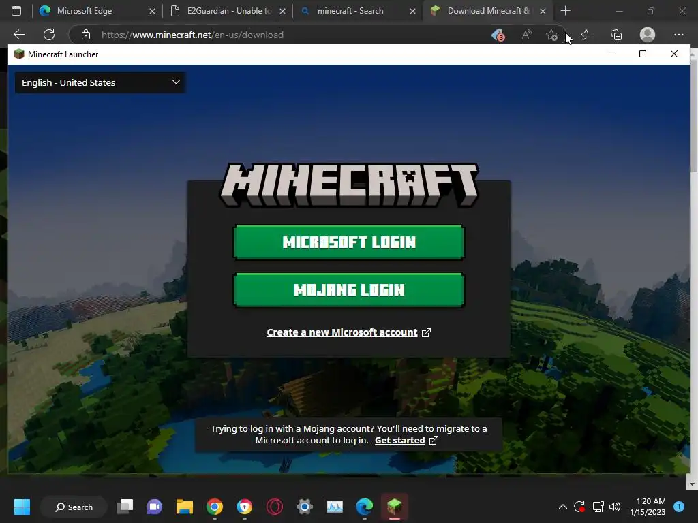Open a new browser tab
This screenshot has height=523, width=698.
tap(565, 11)
